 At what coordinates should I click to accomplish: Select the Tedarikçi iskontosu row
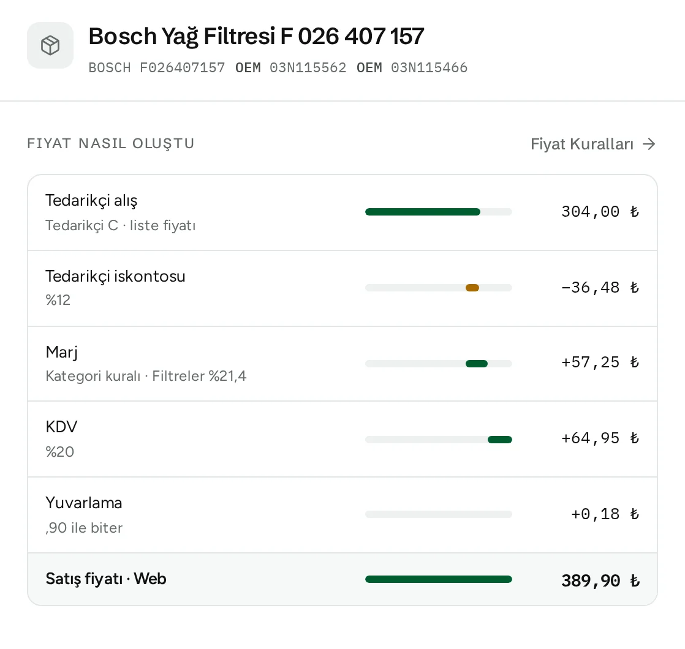(x=342, y=288)
